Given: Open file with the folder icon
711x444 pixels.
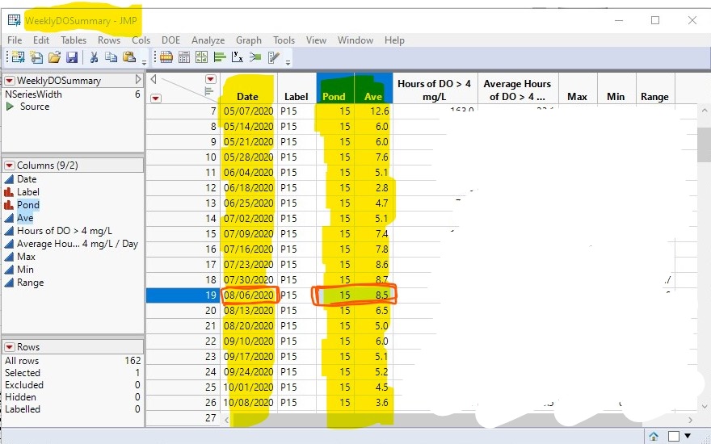Looking at the screenshot, I should pos(54,57).
